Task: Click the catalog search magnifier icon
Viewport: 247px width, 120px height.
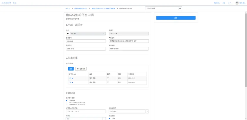Action: coord(180,8)
